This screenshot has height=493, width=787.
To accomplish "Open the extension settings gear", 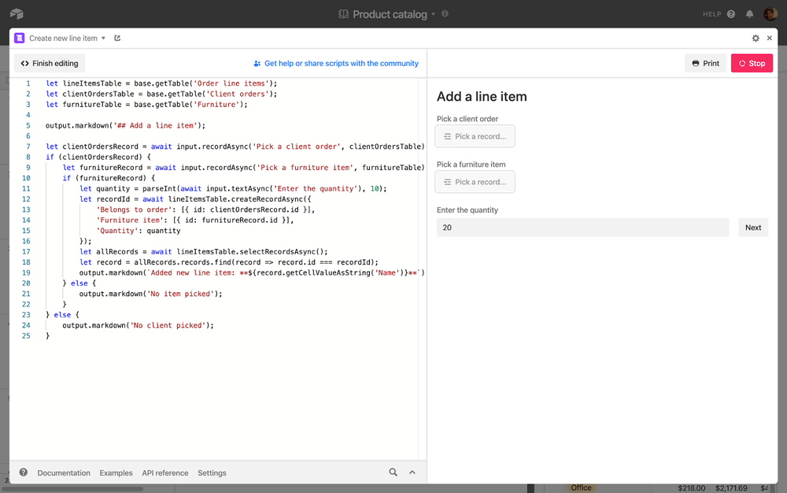I will [756, 37].
